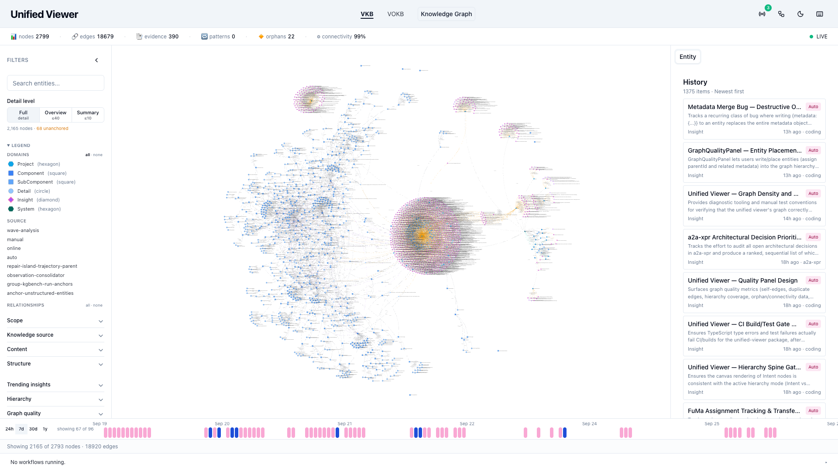Screen dimensions: 838x471
Task: Open the live broadcast icon with badge
Action: tap(762, 14)
